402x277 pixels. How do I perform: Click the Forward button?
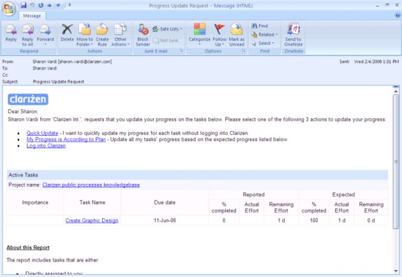pyautogui.click(x=45, y=34)
